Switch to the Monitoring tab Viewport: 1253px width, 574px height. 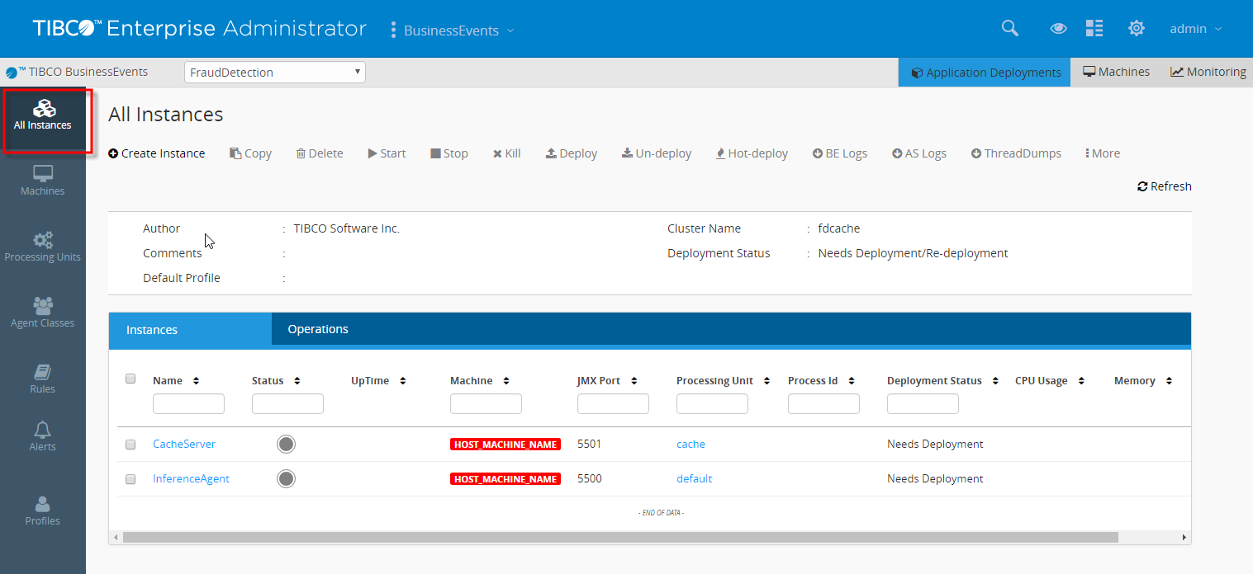click(x=1208, y=73)
